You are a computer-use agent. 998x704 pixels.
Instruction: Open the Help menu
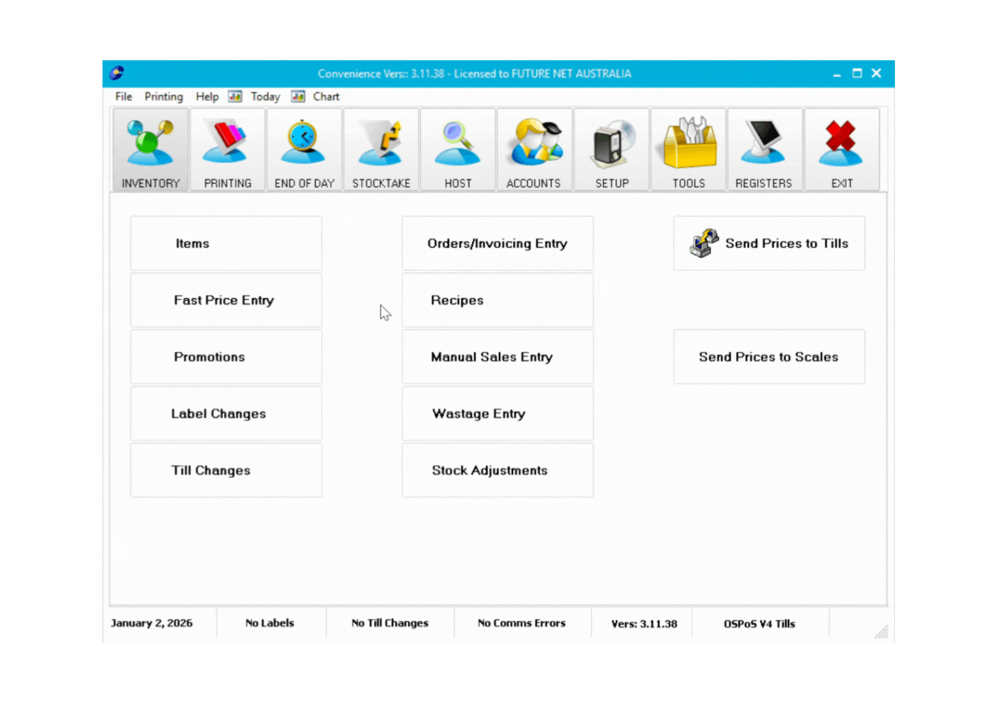click(207, 96)
